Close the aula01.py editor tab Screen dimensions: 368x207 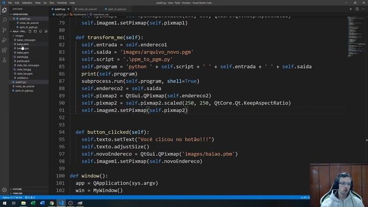pyautogui.click(x=68, y=9)
